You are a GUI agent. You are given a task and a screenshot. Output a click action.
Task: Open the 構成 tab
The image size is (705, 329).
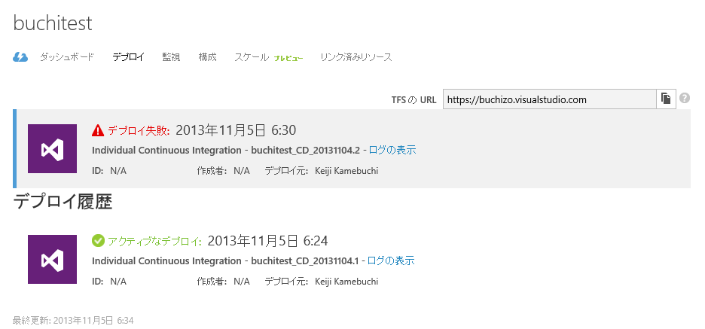click(x=207, y=57)
